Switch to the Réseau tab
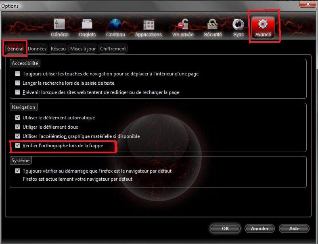318x244 pixels. (x=58, y=49)
